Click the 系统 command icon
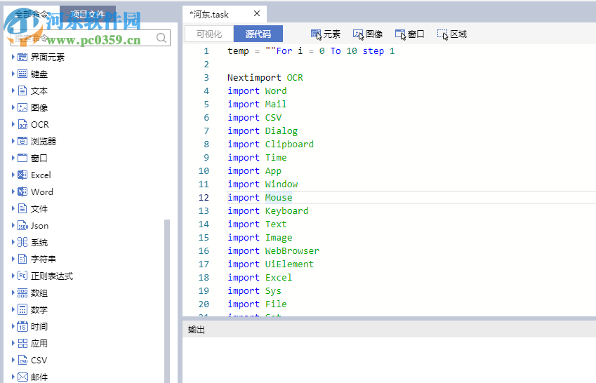Viewport: 596px width, 383px height. [x=22, y=243]
